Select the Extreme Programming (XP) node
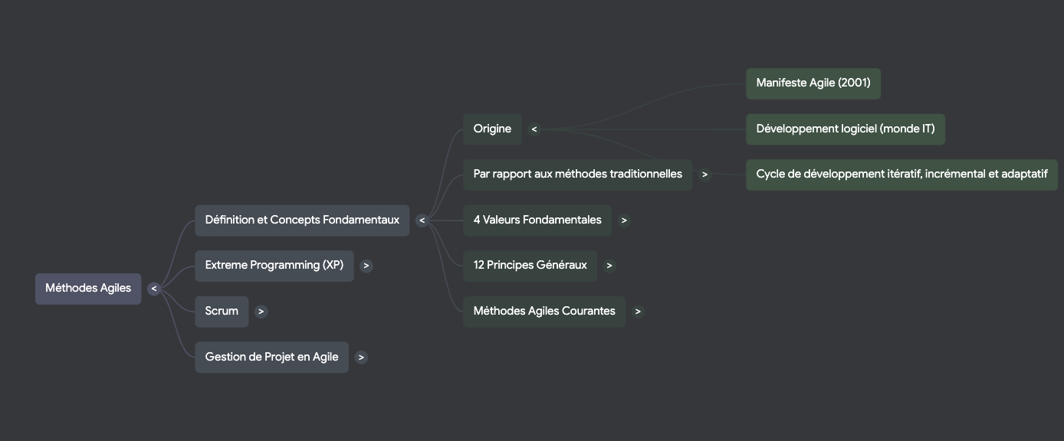This screenshot has width=1064, height=441. pos(274,266)
